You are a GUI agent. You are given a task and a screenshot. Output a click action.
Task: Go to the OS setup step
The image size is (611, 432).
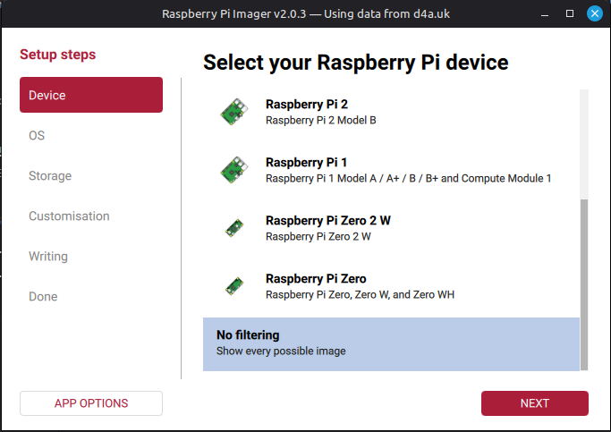point(37,136)
